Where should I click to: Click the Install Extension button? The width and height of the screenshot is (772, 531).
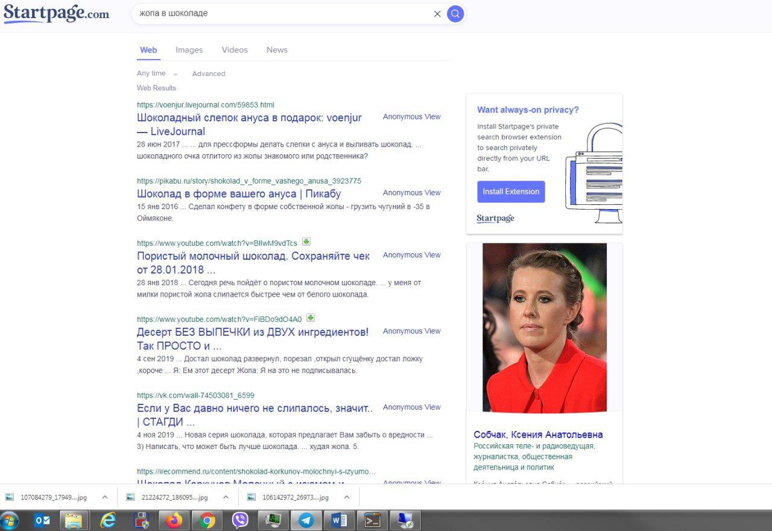pos(511,192)
